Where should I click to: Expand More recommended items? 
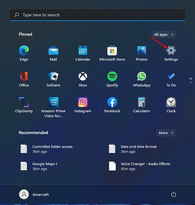coord(166,133)
